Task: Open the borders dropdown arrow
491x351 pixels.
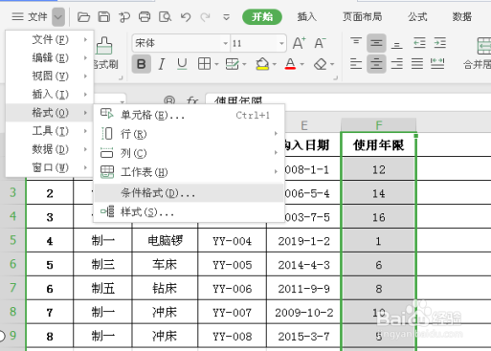Action: [x=216, y=64]
